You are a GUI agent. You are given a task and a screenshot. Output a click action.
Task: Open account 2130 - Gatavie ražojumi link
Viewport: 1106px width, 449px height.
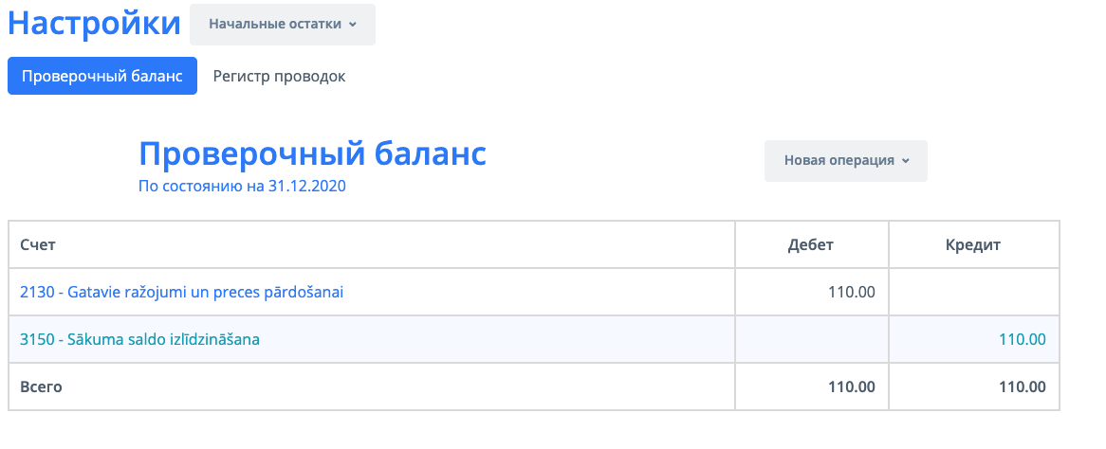click(x=181, y=292)
